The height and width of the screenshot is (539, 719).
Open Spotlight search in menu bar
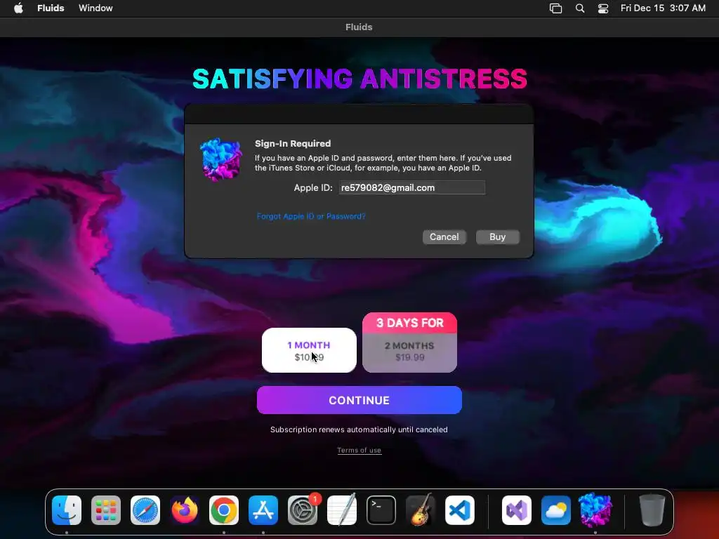click(579, 8)
